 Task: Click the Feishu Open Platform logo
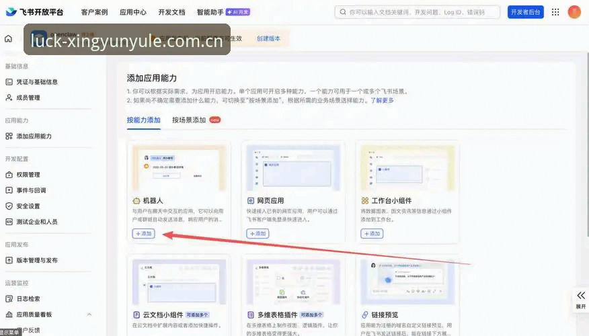tap(34, 12)
